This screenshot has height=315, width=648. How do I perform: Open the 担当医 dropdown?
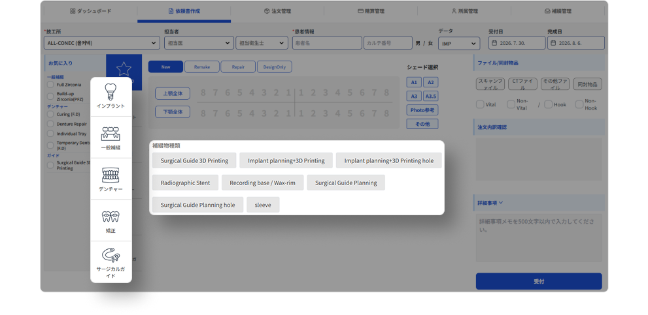click(x=199, y=43)
